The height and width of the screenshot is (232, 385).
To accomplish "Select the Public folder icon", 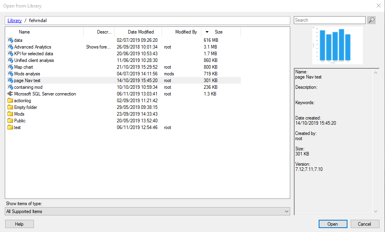I will (x=10, y=121).
